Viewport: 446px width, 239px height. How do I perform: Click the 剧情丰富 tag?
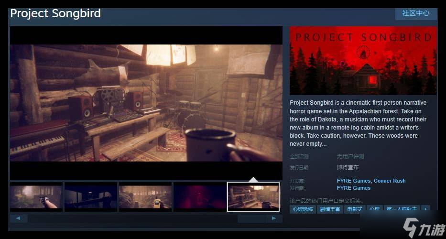point(330,209)
